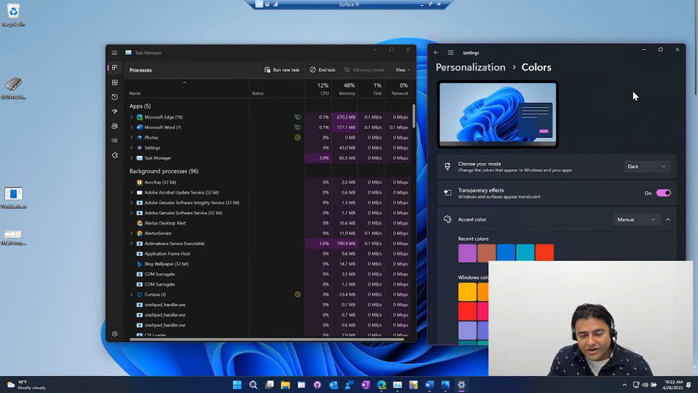
Task: Click the Personalization breadcrumb link
Action: tap(470, 67)
